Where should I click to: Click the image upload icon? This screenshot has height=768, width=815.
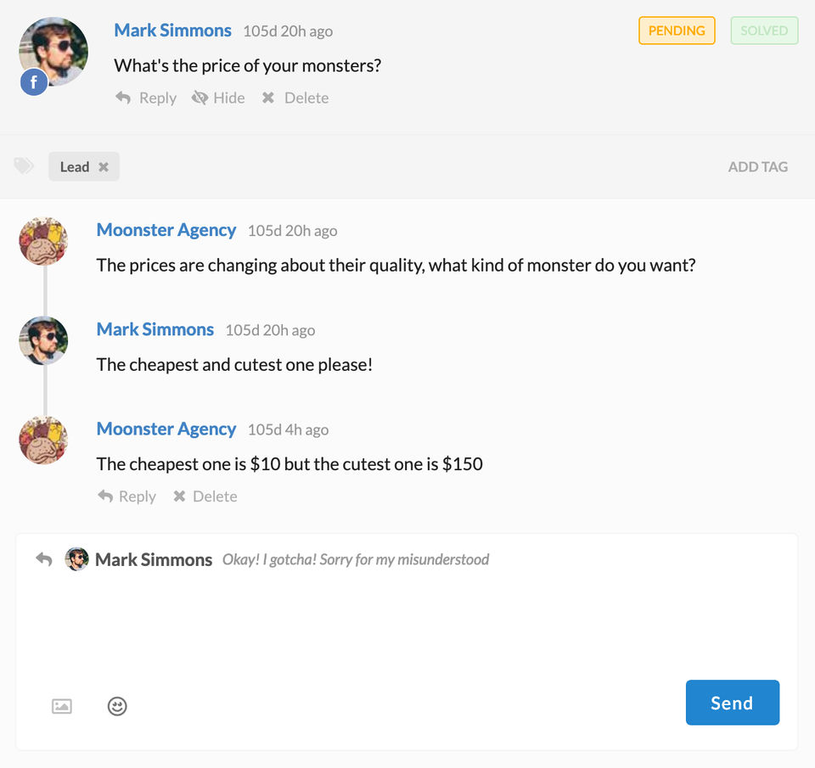[x=62, y=706]
